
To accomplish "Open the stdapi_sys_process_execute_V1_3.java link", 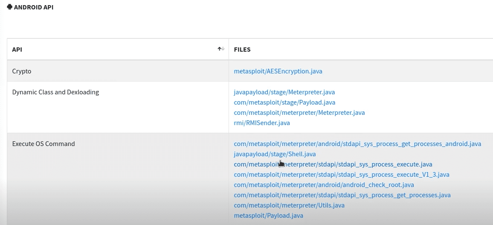I will [x=342, y=175].
